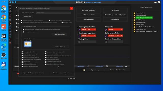This screenshot has height=91, width=163.
Task: Open the Vegas Pro desktop shortcut
Action: [4, 38]
